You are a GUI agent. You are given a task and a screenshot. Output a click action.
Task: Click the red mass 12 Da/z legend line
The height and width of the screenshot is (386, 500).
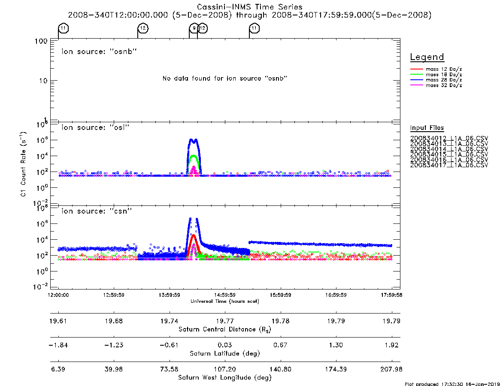(416, 69)
